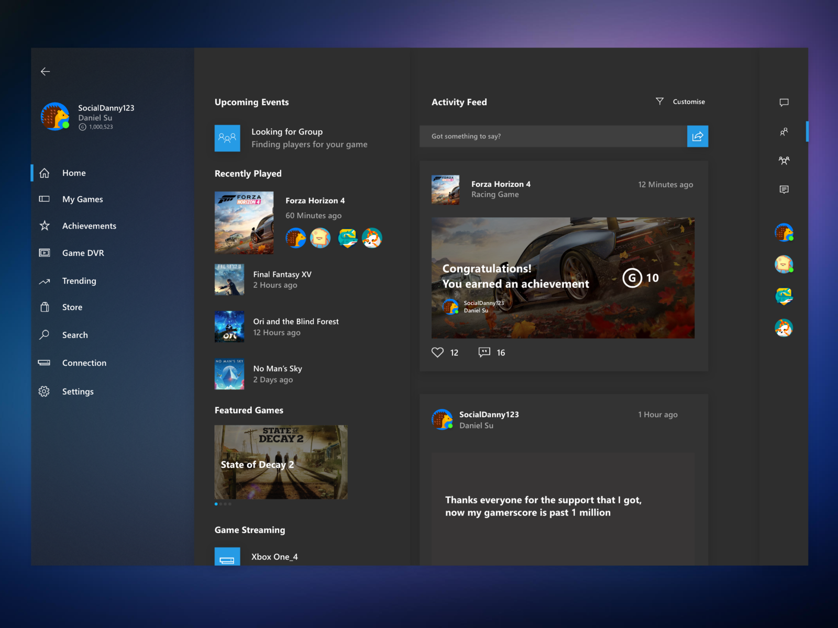This screenshot has height=628, width=838.
Task: Click the Store bag icon
Action: point(45,307)
